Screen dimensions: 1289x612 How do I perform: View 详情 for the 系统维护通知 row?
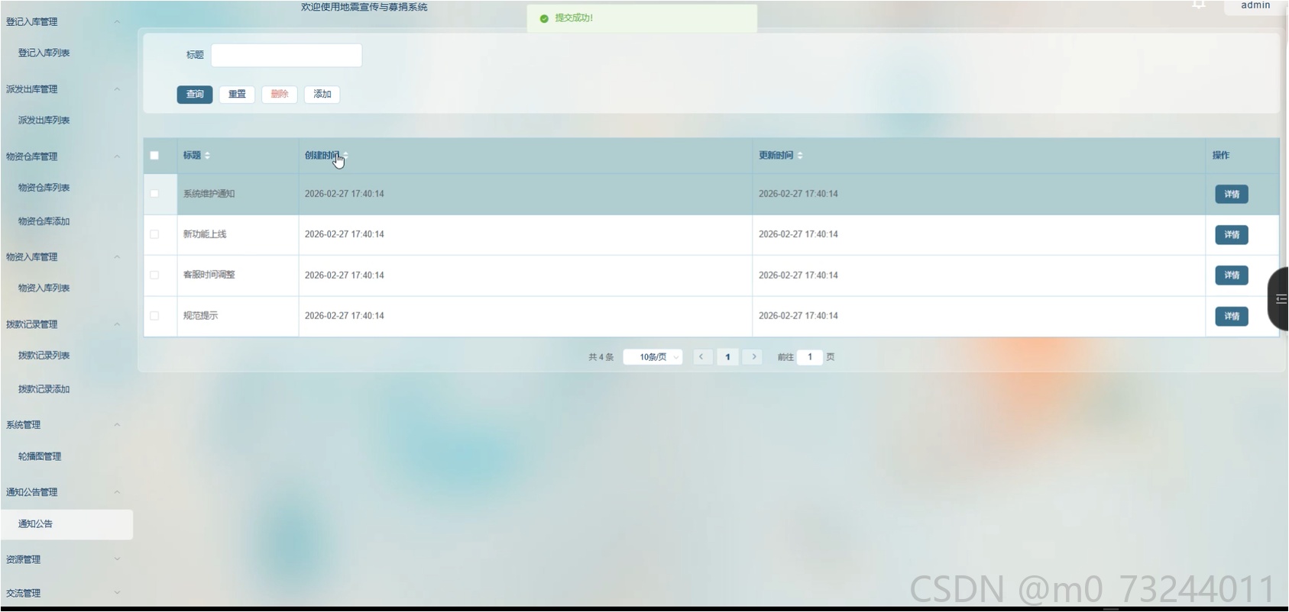[1232, 195]
